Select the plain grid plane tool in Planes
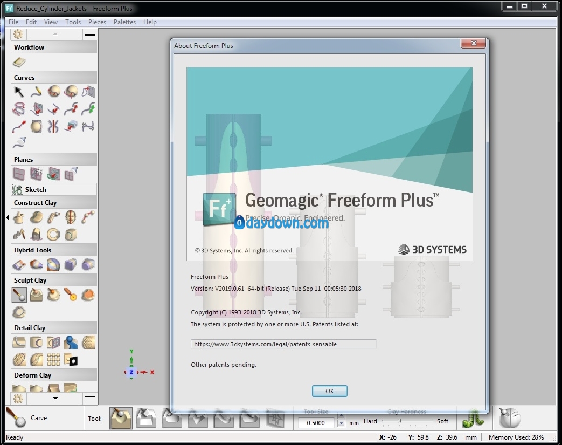562x445 pixels. click(19, 174)
